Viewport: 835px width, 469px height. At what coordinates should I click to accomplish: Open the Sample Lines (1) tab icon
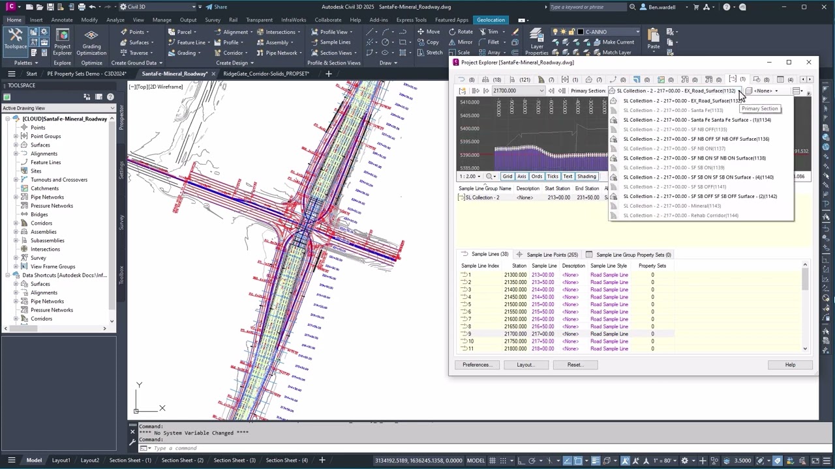tap(738, 79)
